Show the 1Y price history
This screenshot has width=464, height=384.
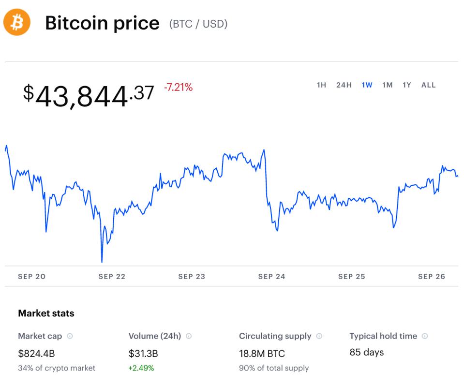point(407,85)
